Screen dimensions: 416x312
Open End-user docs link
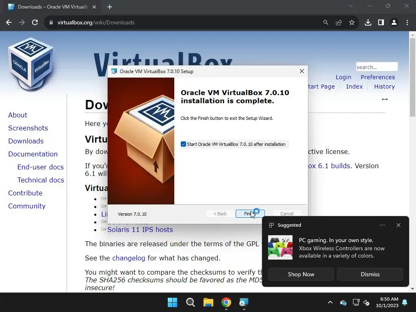[x=41, y=167]
